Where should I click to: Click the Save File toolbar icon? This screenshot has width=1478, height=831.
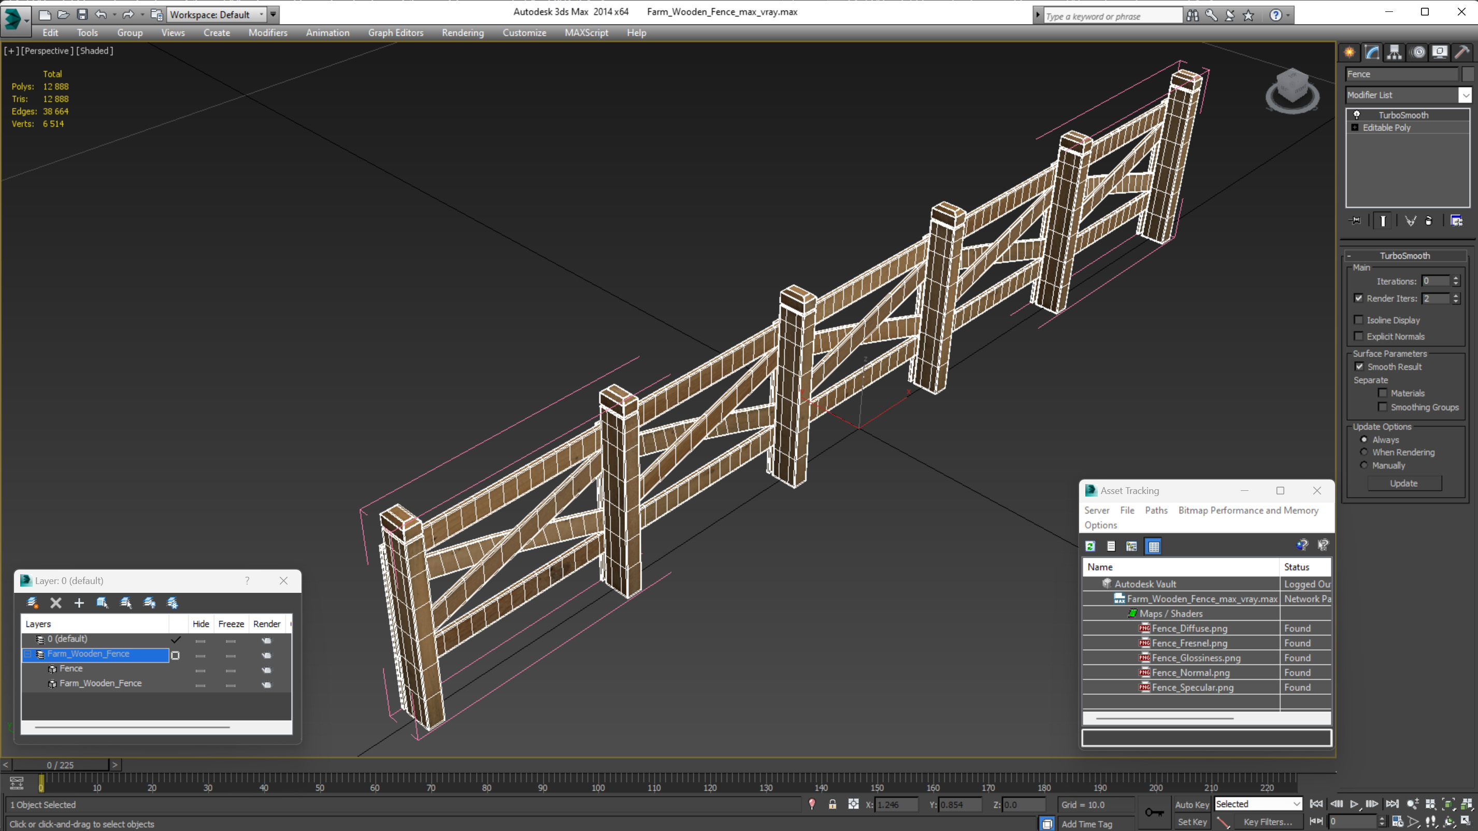pos(82,14)
